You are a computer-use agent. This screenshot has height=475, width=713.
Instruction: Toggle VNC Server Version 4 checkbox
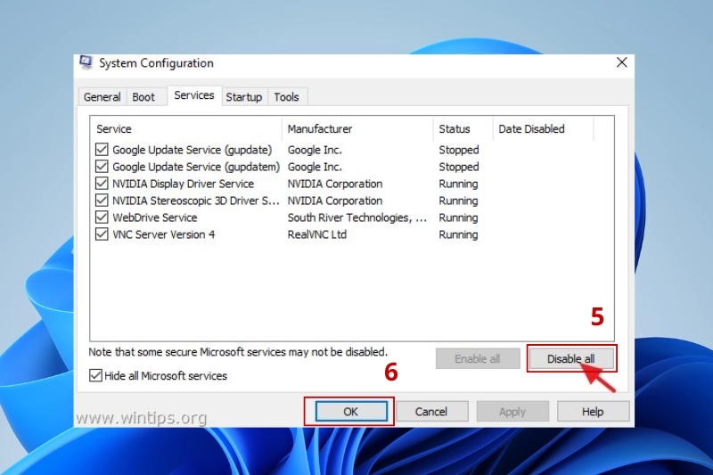point(102,234)
